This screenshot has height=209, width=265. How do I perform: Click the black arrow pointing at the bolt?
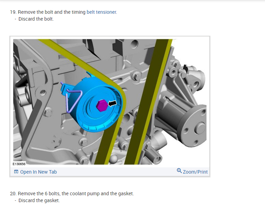coord(112,103)
